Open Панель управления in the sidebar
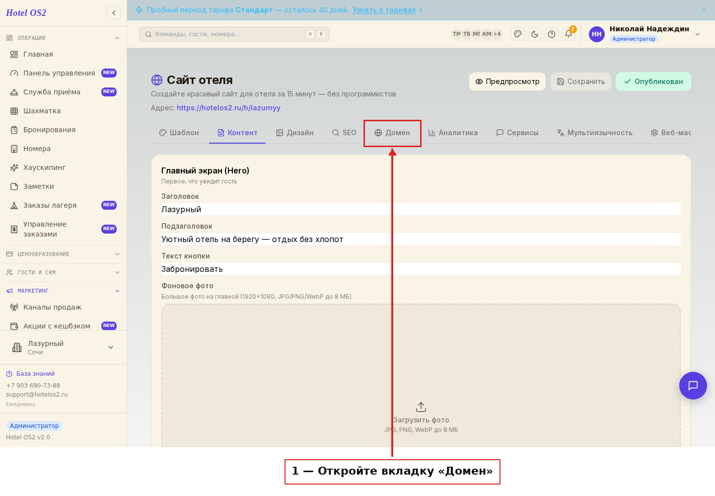 (x=63, y=73)
